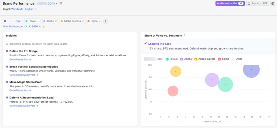277x128 pixels.
Task: Toggle the Adobe express legend checkbox
Action: coord(196,59)
